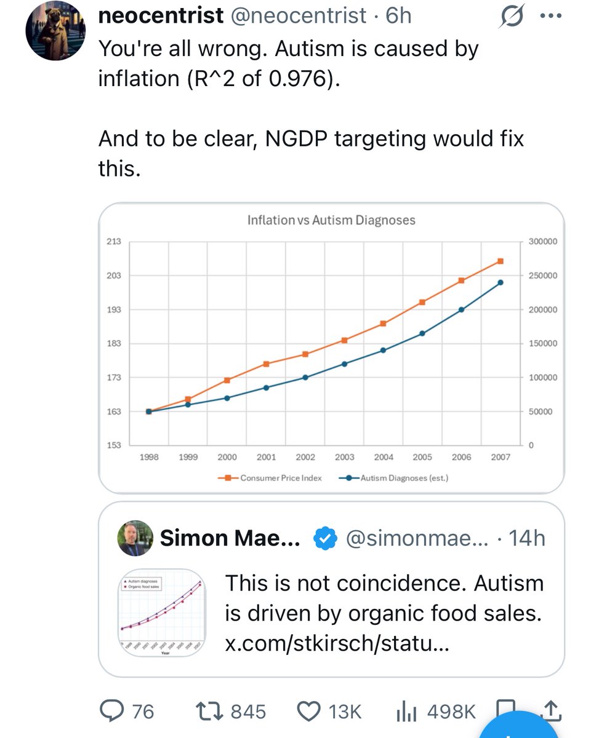Open Simon Mae's profile avatar
The width and height of the screenshot is (591, 738).
[135, 538]
